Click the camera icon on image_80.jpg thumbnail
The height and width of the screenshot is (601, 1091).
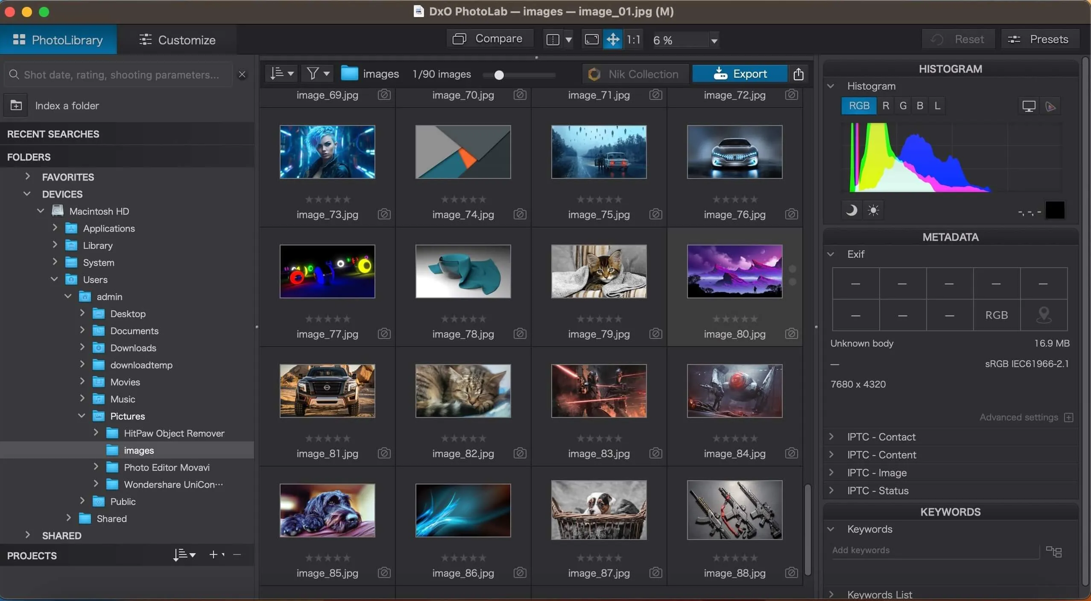pos(791,334)
